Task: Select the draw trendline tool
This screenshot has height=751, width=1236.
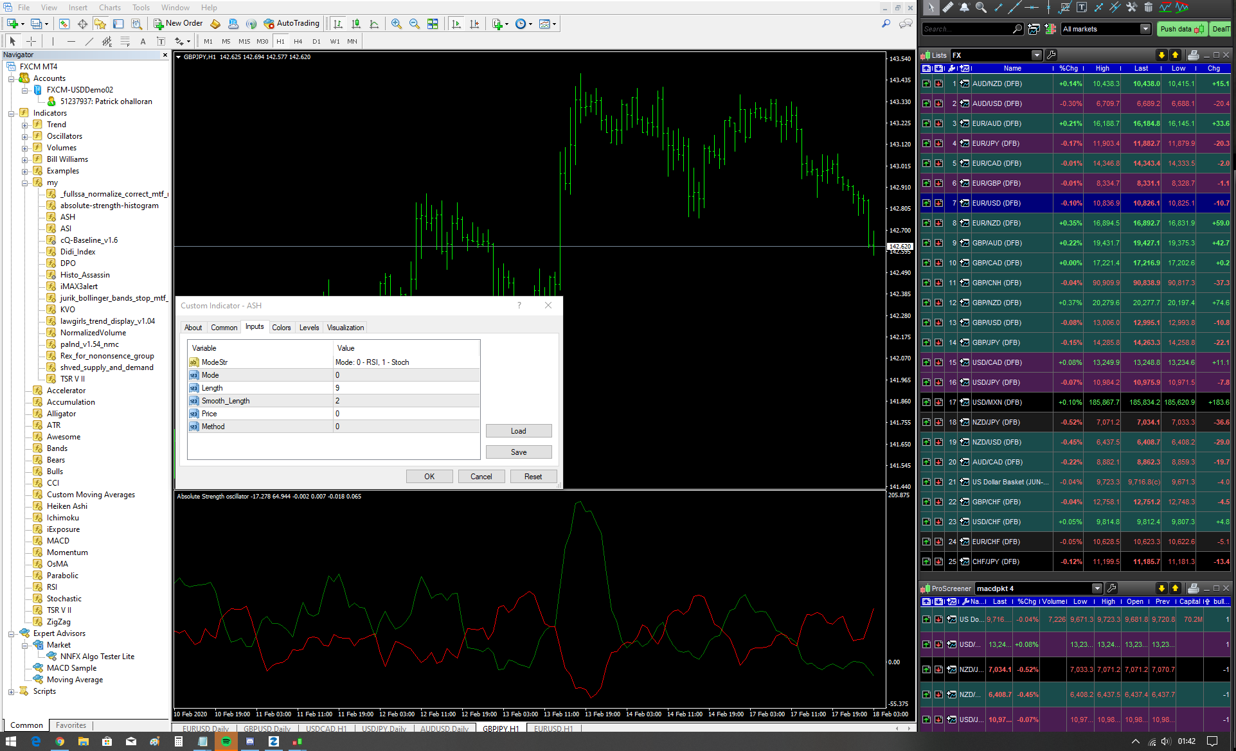Action: 89,41
